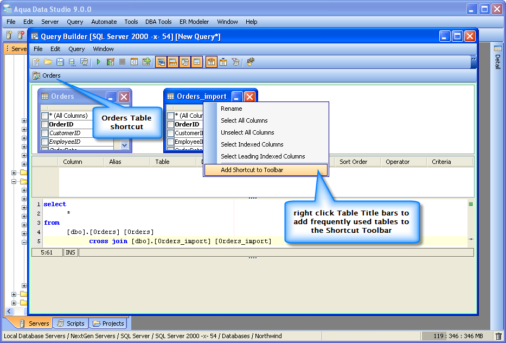Switch to the Scripts tab

[71, 323]
